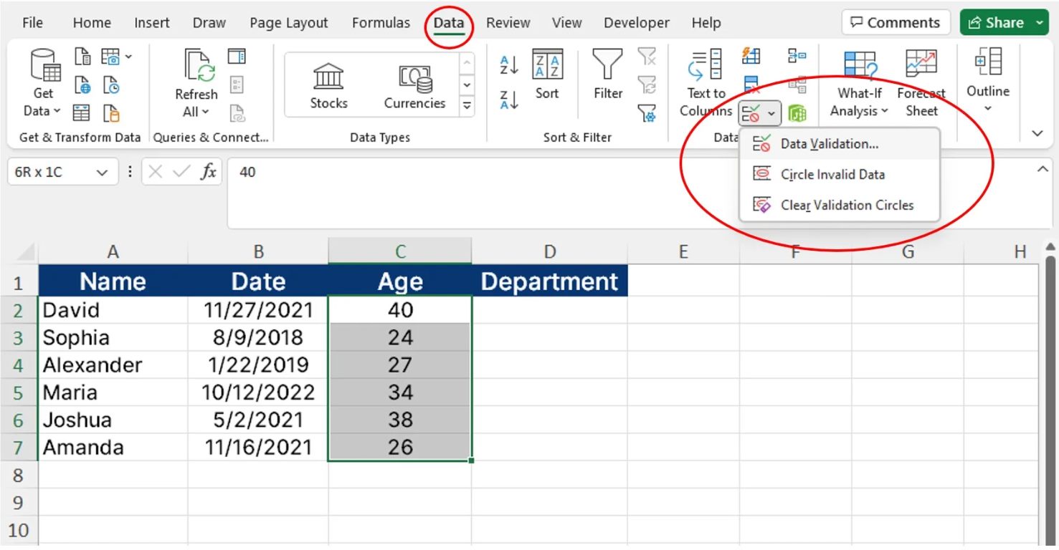Switch to the Formulas tab
The width and height of the screenshot is (1059, 550).
381,22
